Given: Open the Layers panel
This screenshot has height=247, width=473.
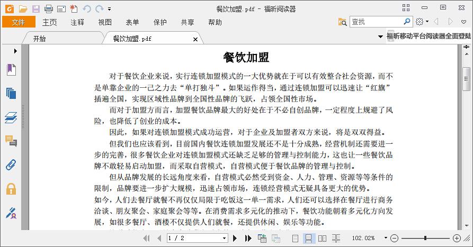Looking at the screenshot, I should tap(11, 117).
